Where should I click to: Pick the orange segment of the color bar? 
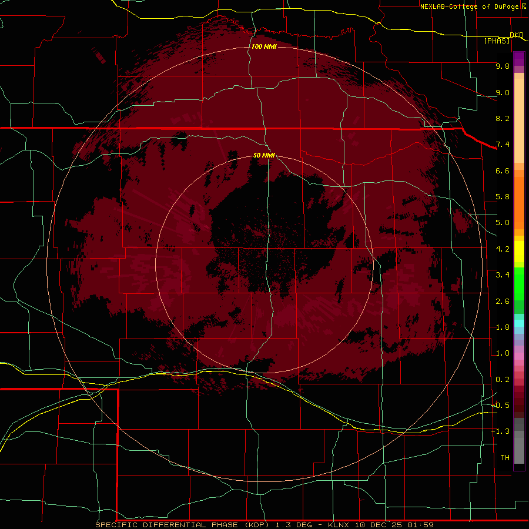click(519, 202)
